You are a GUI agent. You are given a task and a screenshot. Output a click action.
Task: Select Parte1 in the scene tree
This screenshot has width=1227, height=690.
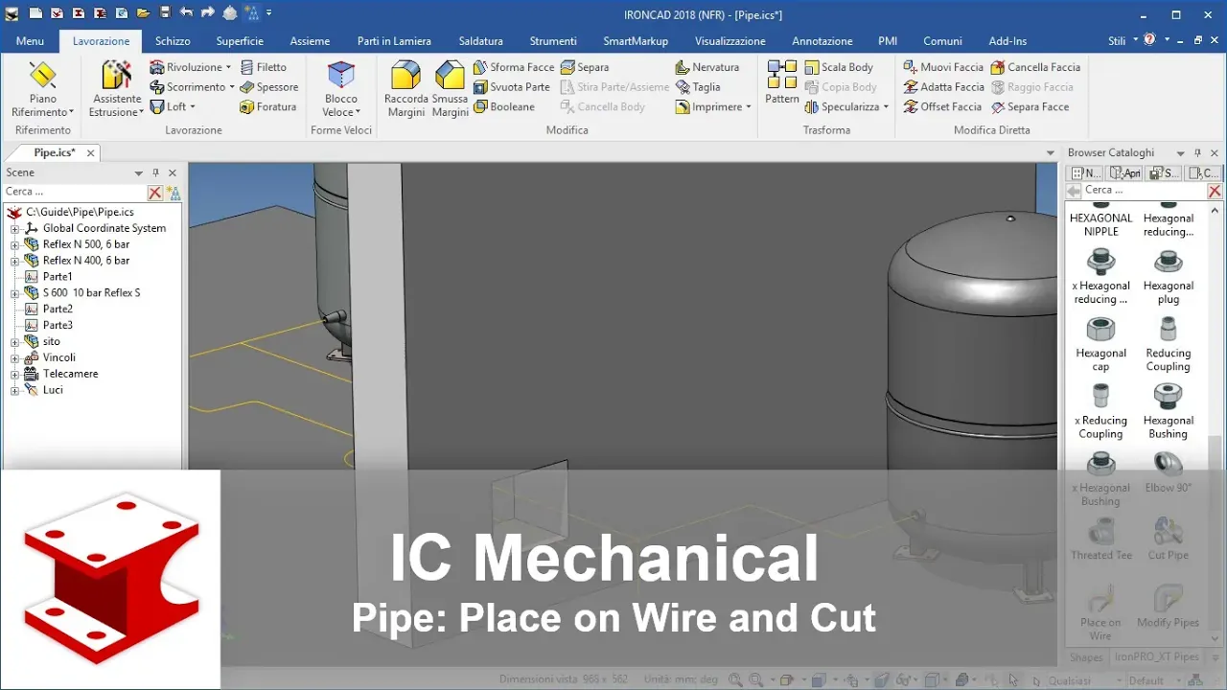pos(58,277)
